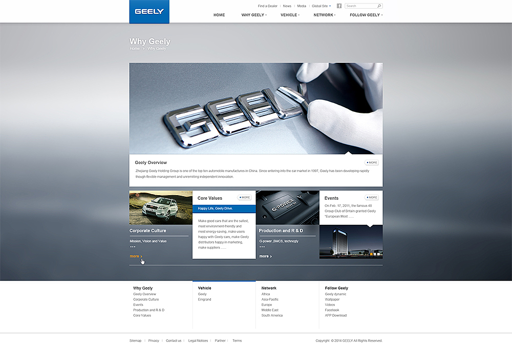Click MORE button in Core Values
This screenshot has width=512, height=353.
[245, 198]
